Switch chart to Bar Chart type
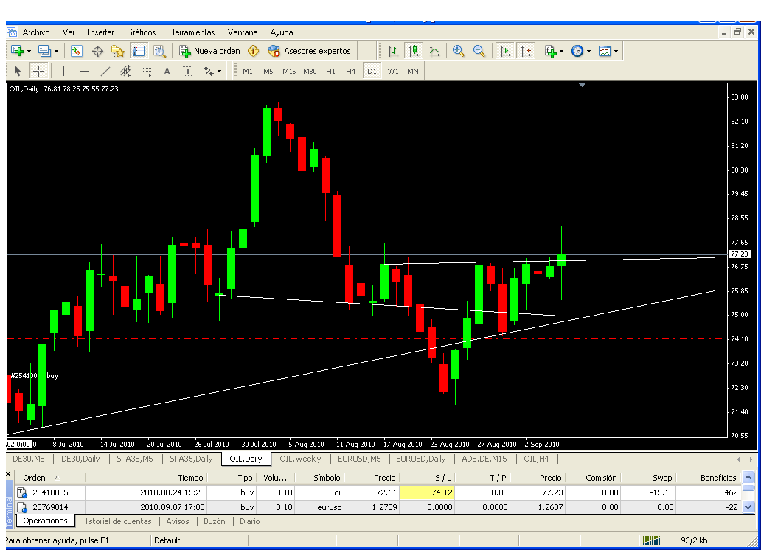The width and height of the screenshot is (761, 550). 393,51
